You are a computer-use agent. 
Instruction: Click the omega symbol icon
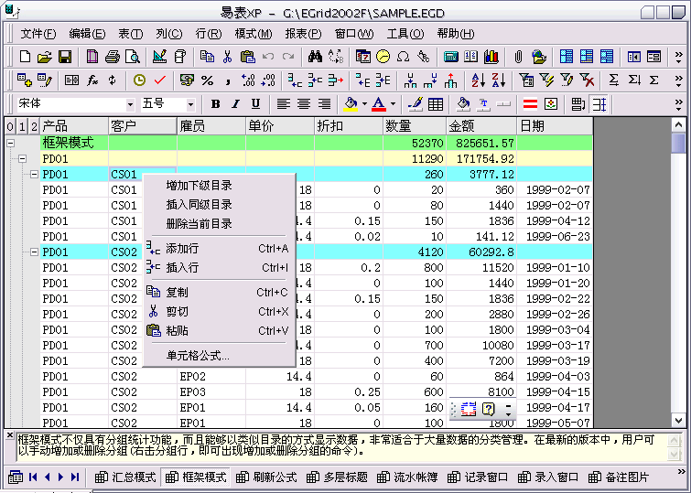[x=403, y=57]
